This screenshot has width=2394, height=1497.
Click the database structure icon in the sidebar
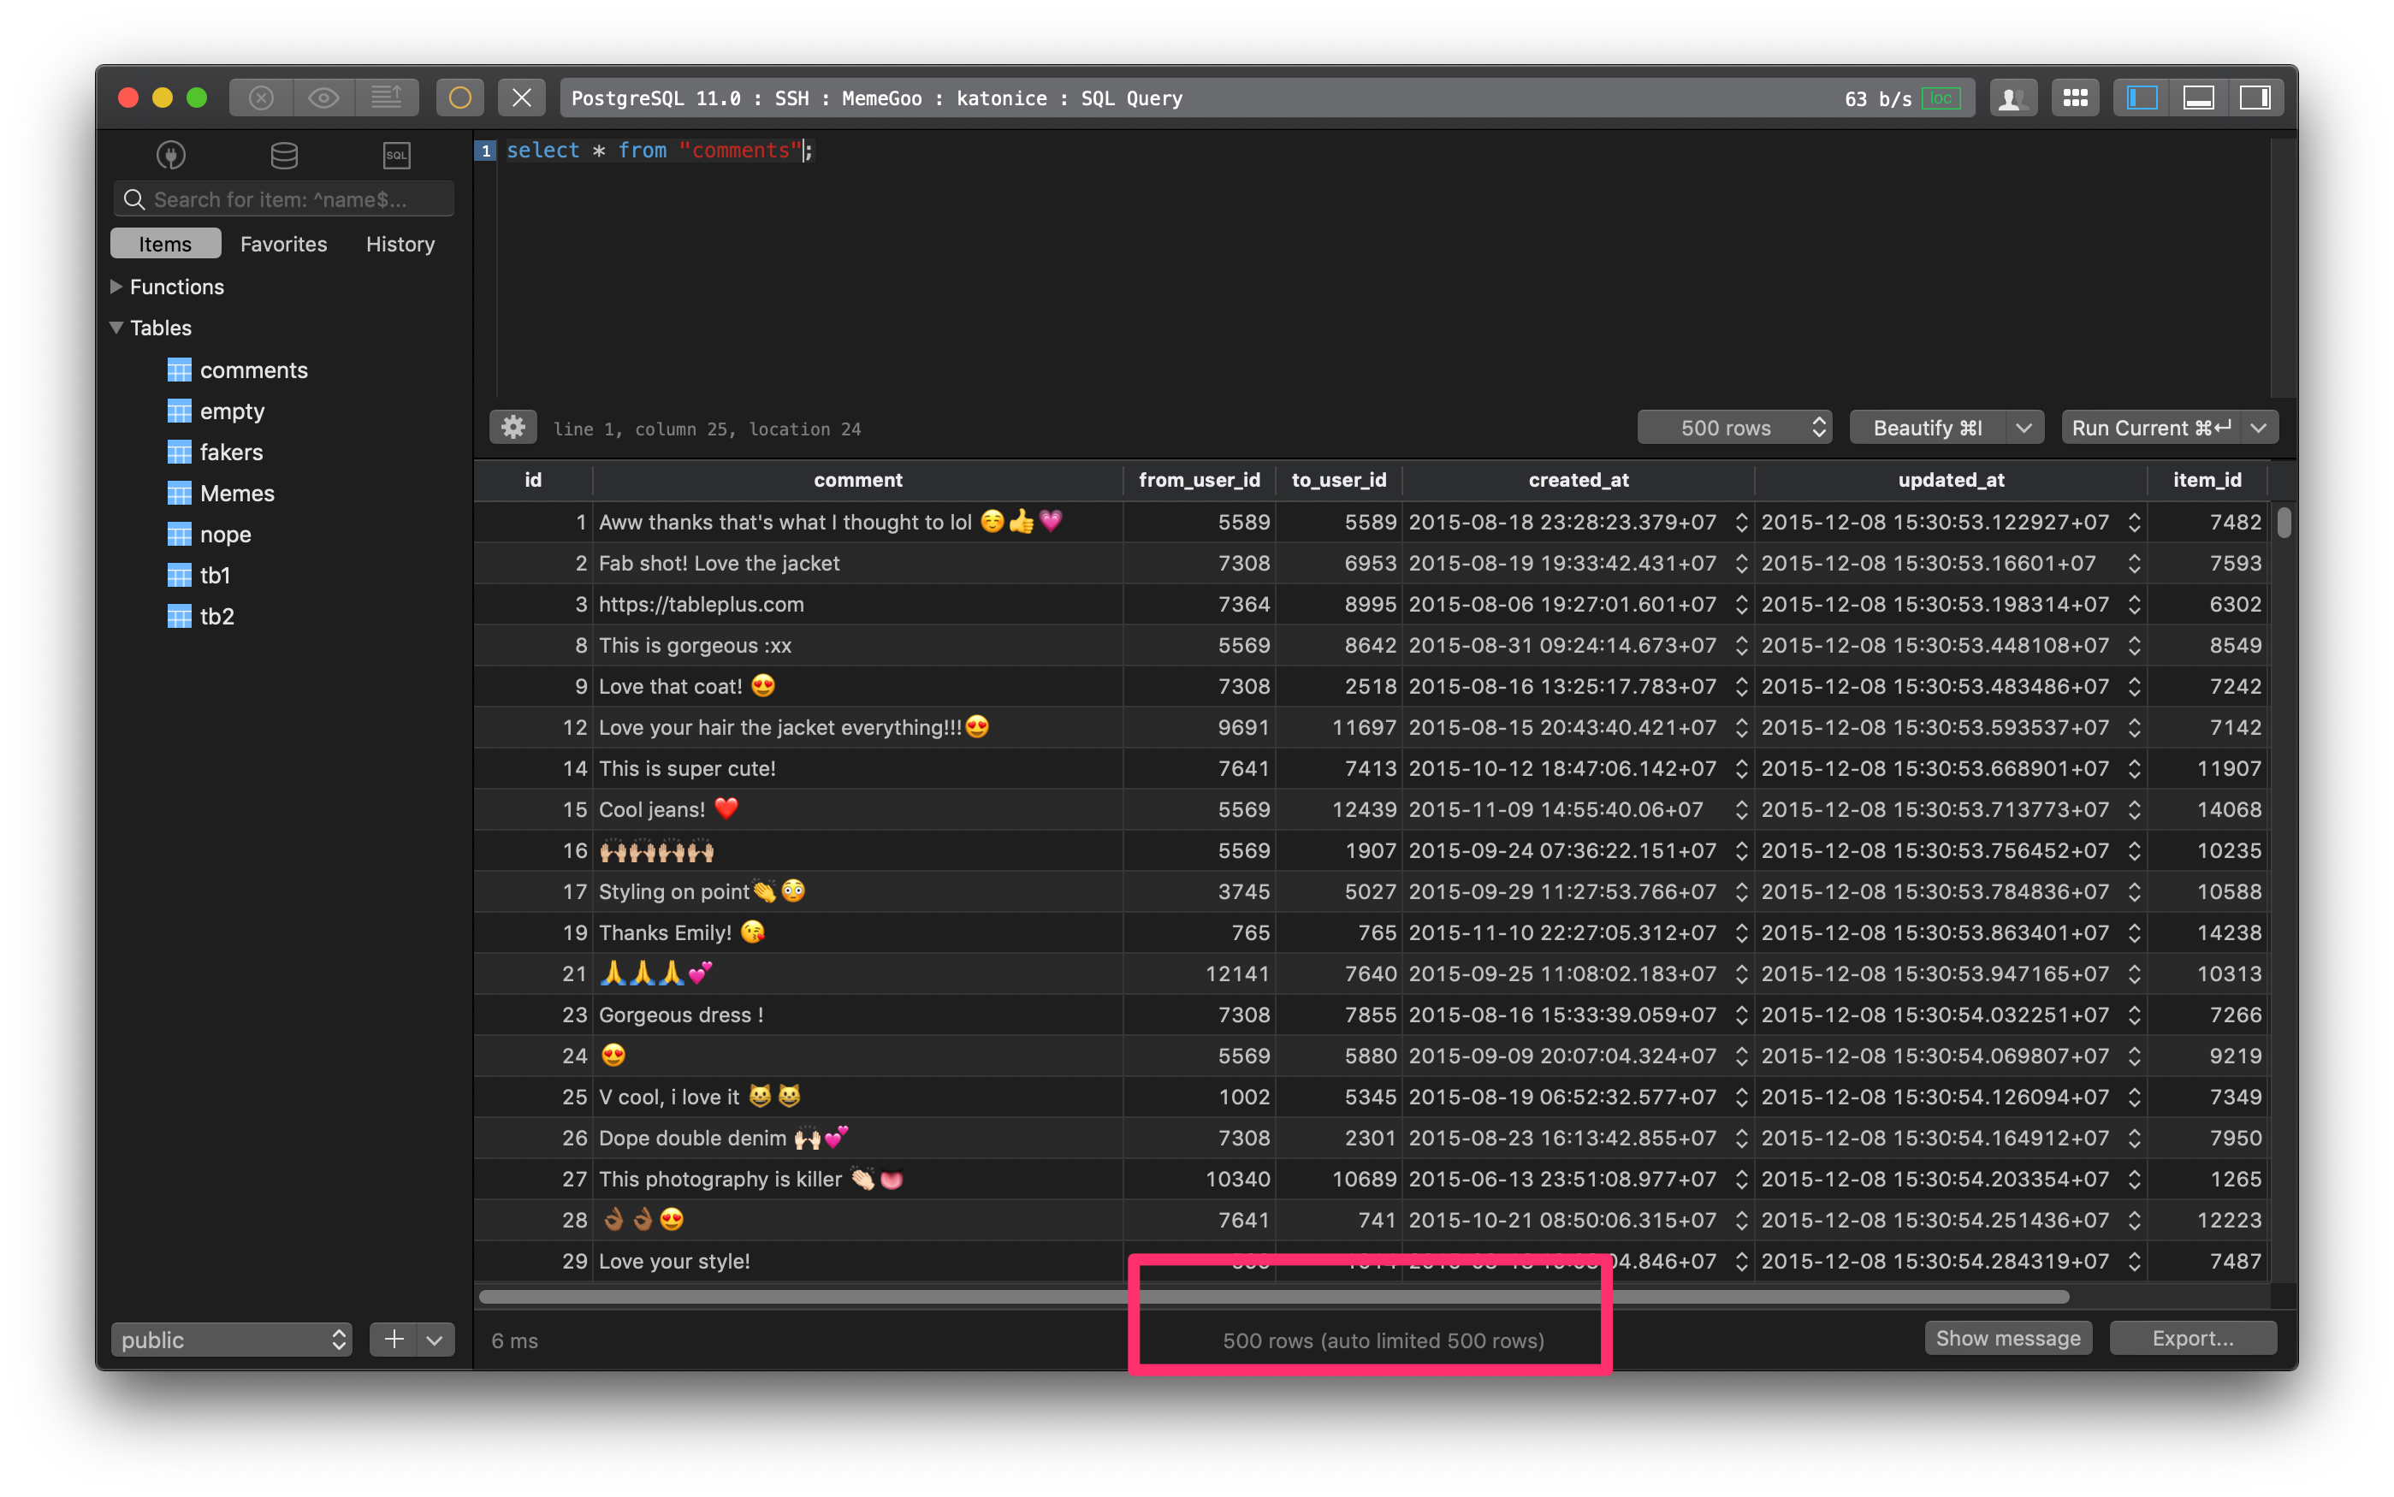click(283, 155)
